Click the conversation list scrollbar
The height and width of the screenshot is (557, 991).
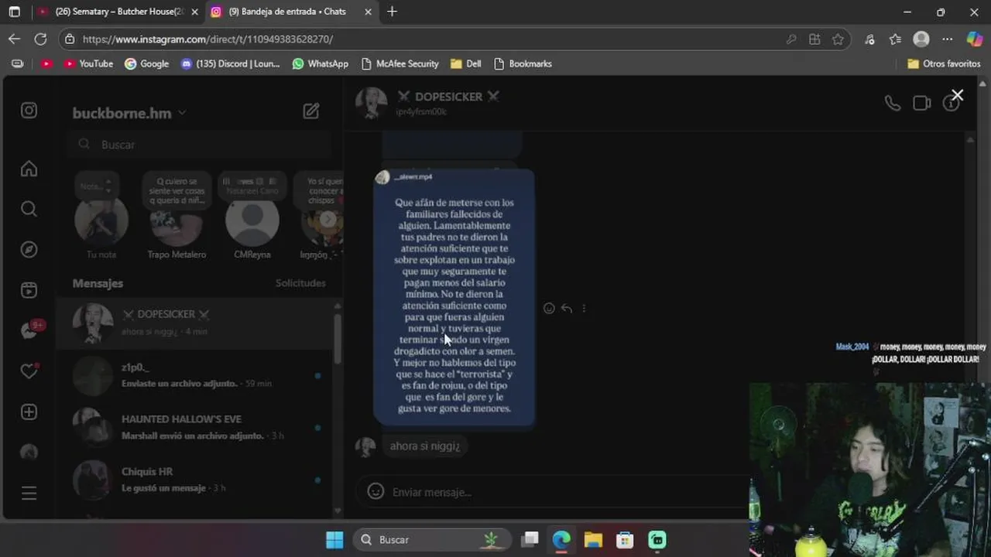(x=337, y=339)
